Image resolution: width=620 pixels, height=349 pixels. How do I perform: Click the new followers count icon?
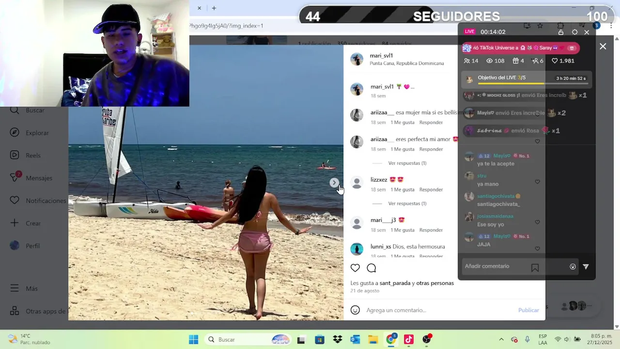[535, 61]
